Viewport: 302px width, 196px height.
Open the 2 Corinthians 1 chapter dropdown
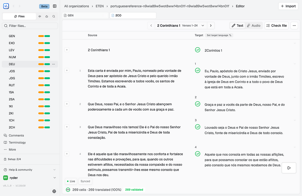[x=181, y=25]
